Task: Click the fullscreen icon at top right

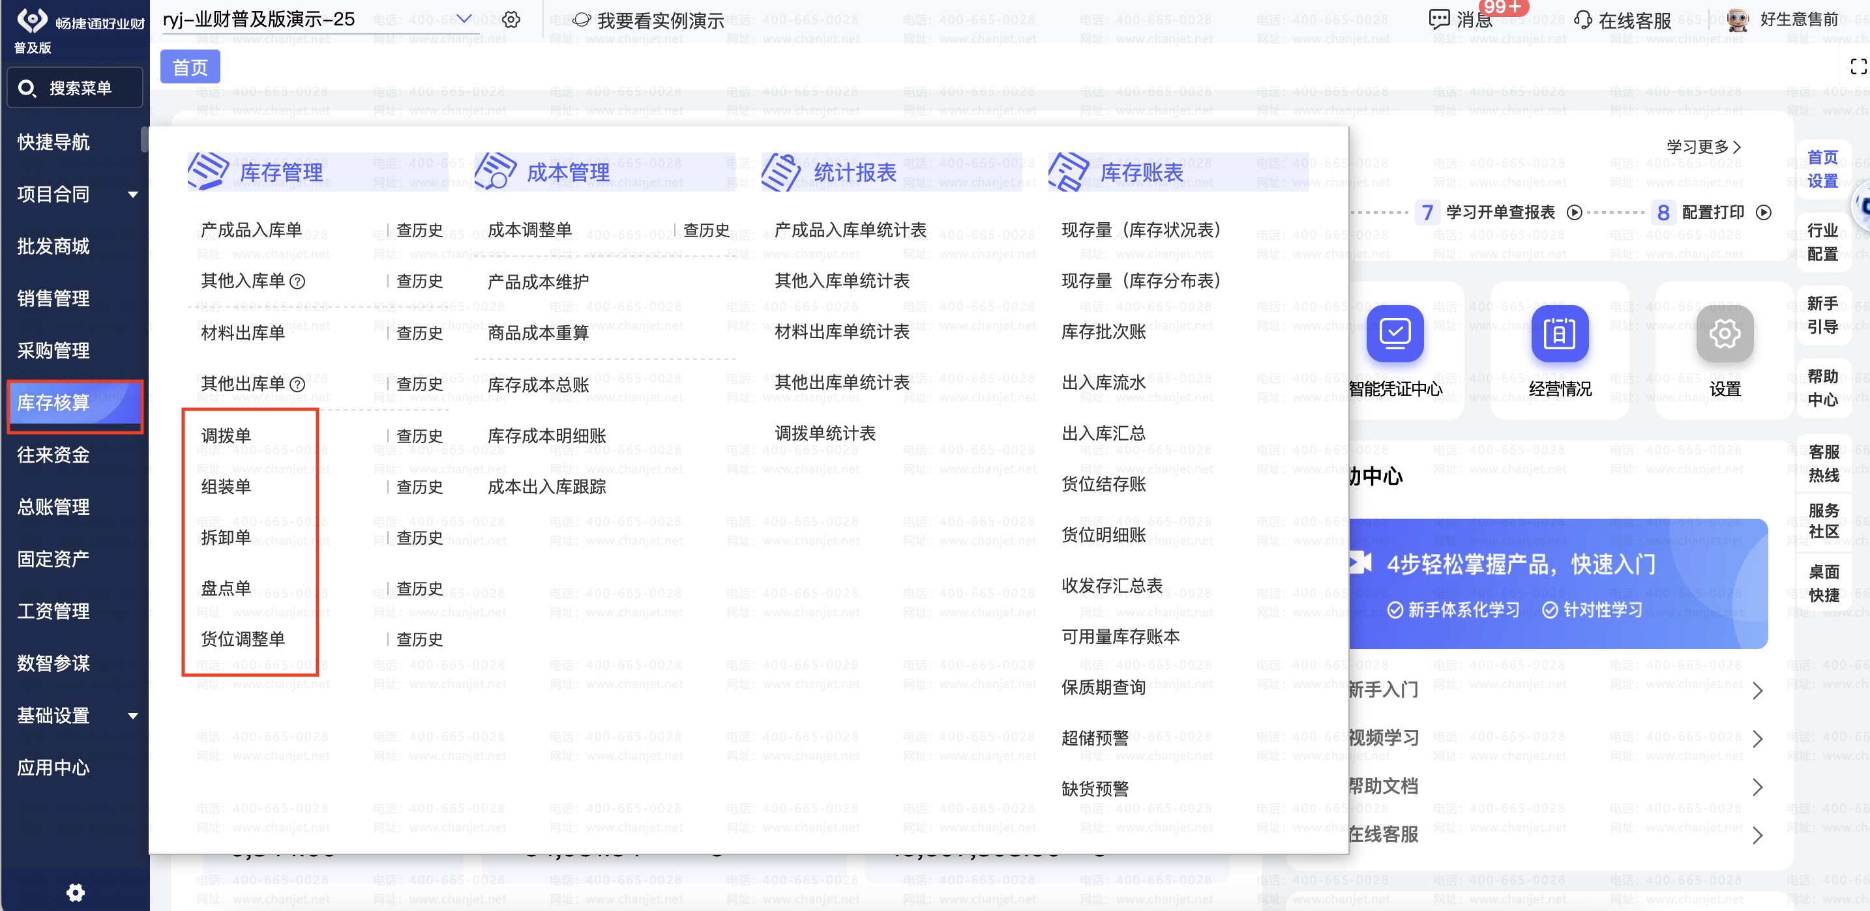Action: click(1858, 66)
